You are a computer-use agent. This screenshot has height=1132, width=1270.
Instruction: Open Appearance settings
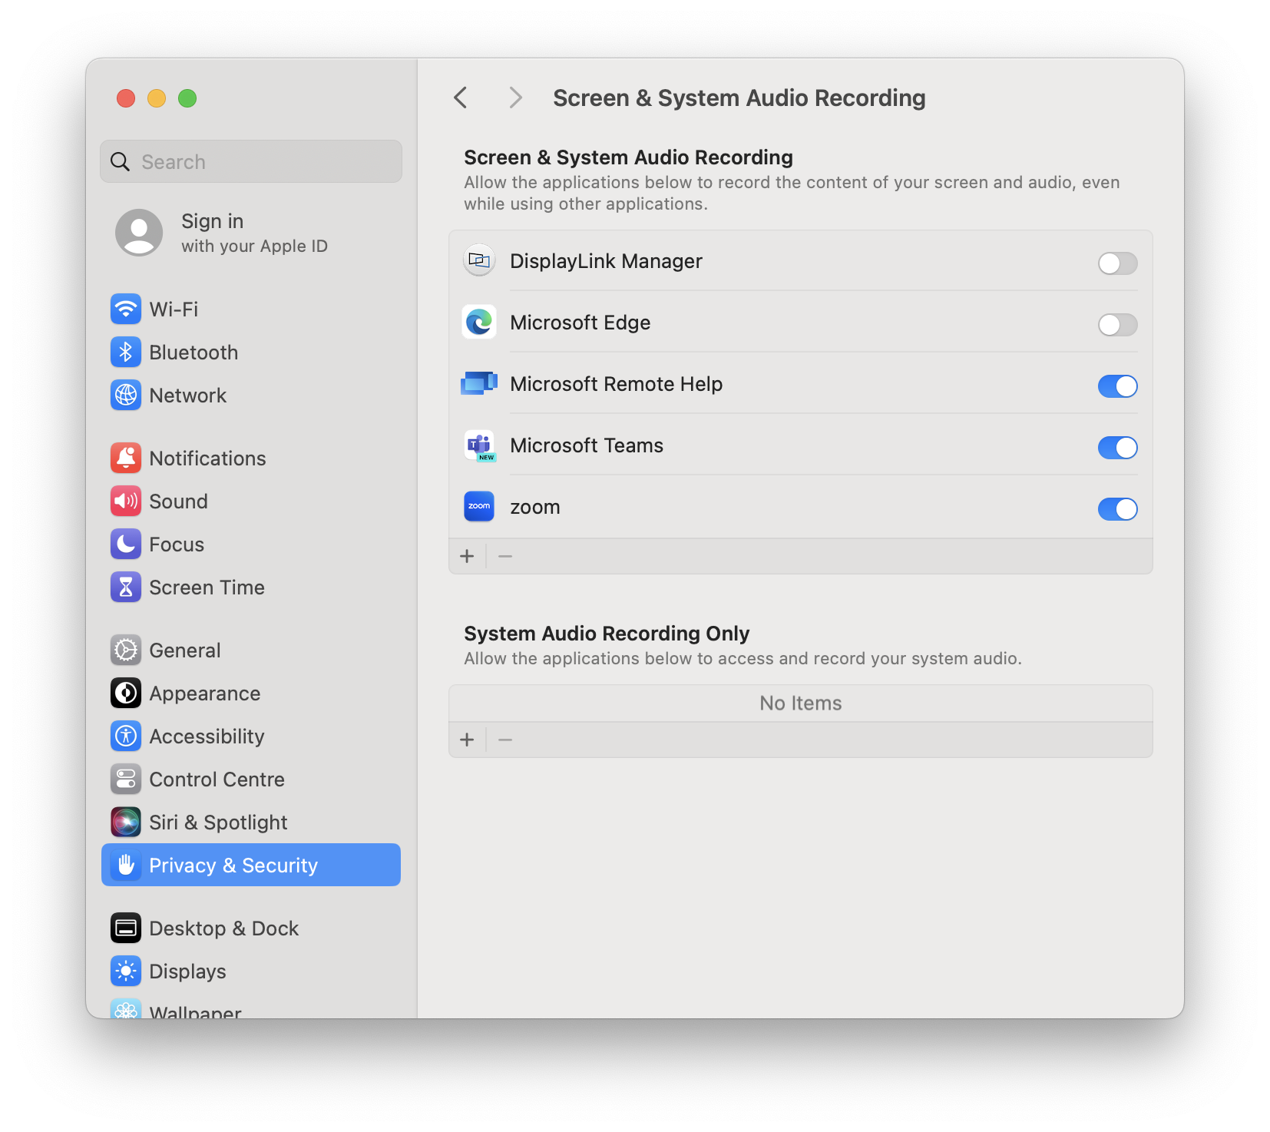point(251,693)
